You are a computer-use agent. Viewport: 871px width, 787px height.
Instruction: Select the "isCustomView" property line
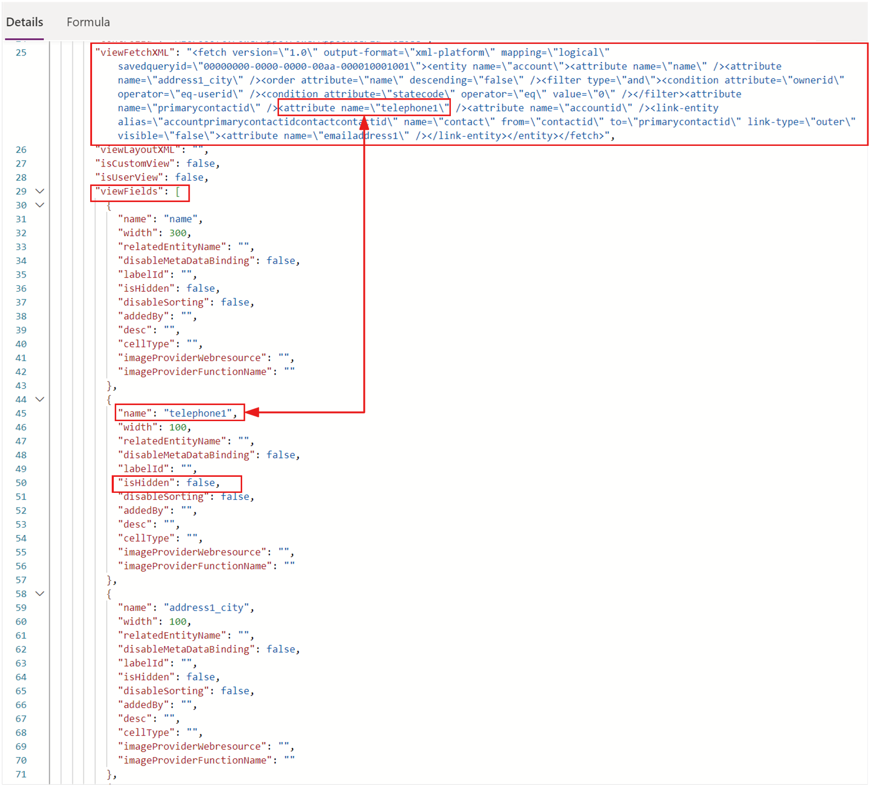(x=158, y=163)
